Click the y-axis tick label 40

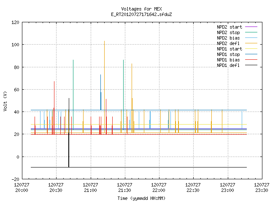[16, 112]
